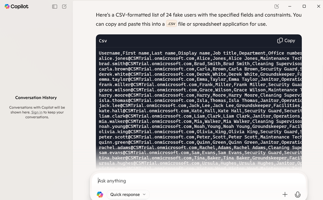Click the jack.lee CSV row

(200, 106)
